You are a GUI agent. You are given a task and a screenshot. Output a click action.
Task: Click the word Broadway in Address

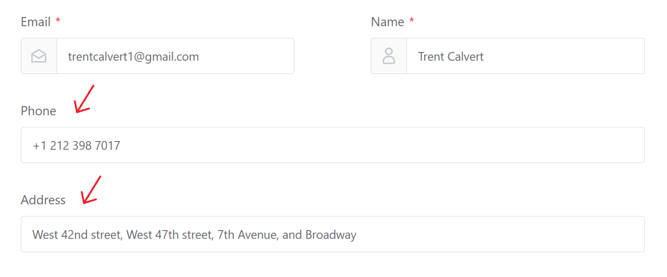pos(331,235)
